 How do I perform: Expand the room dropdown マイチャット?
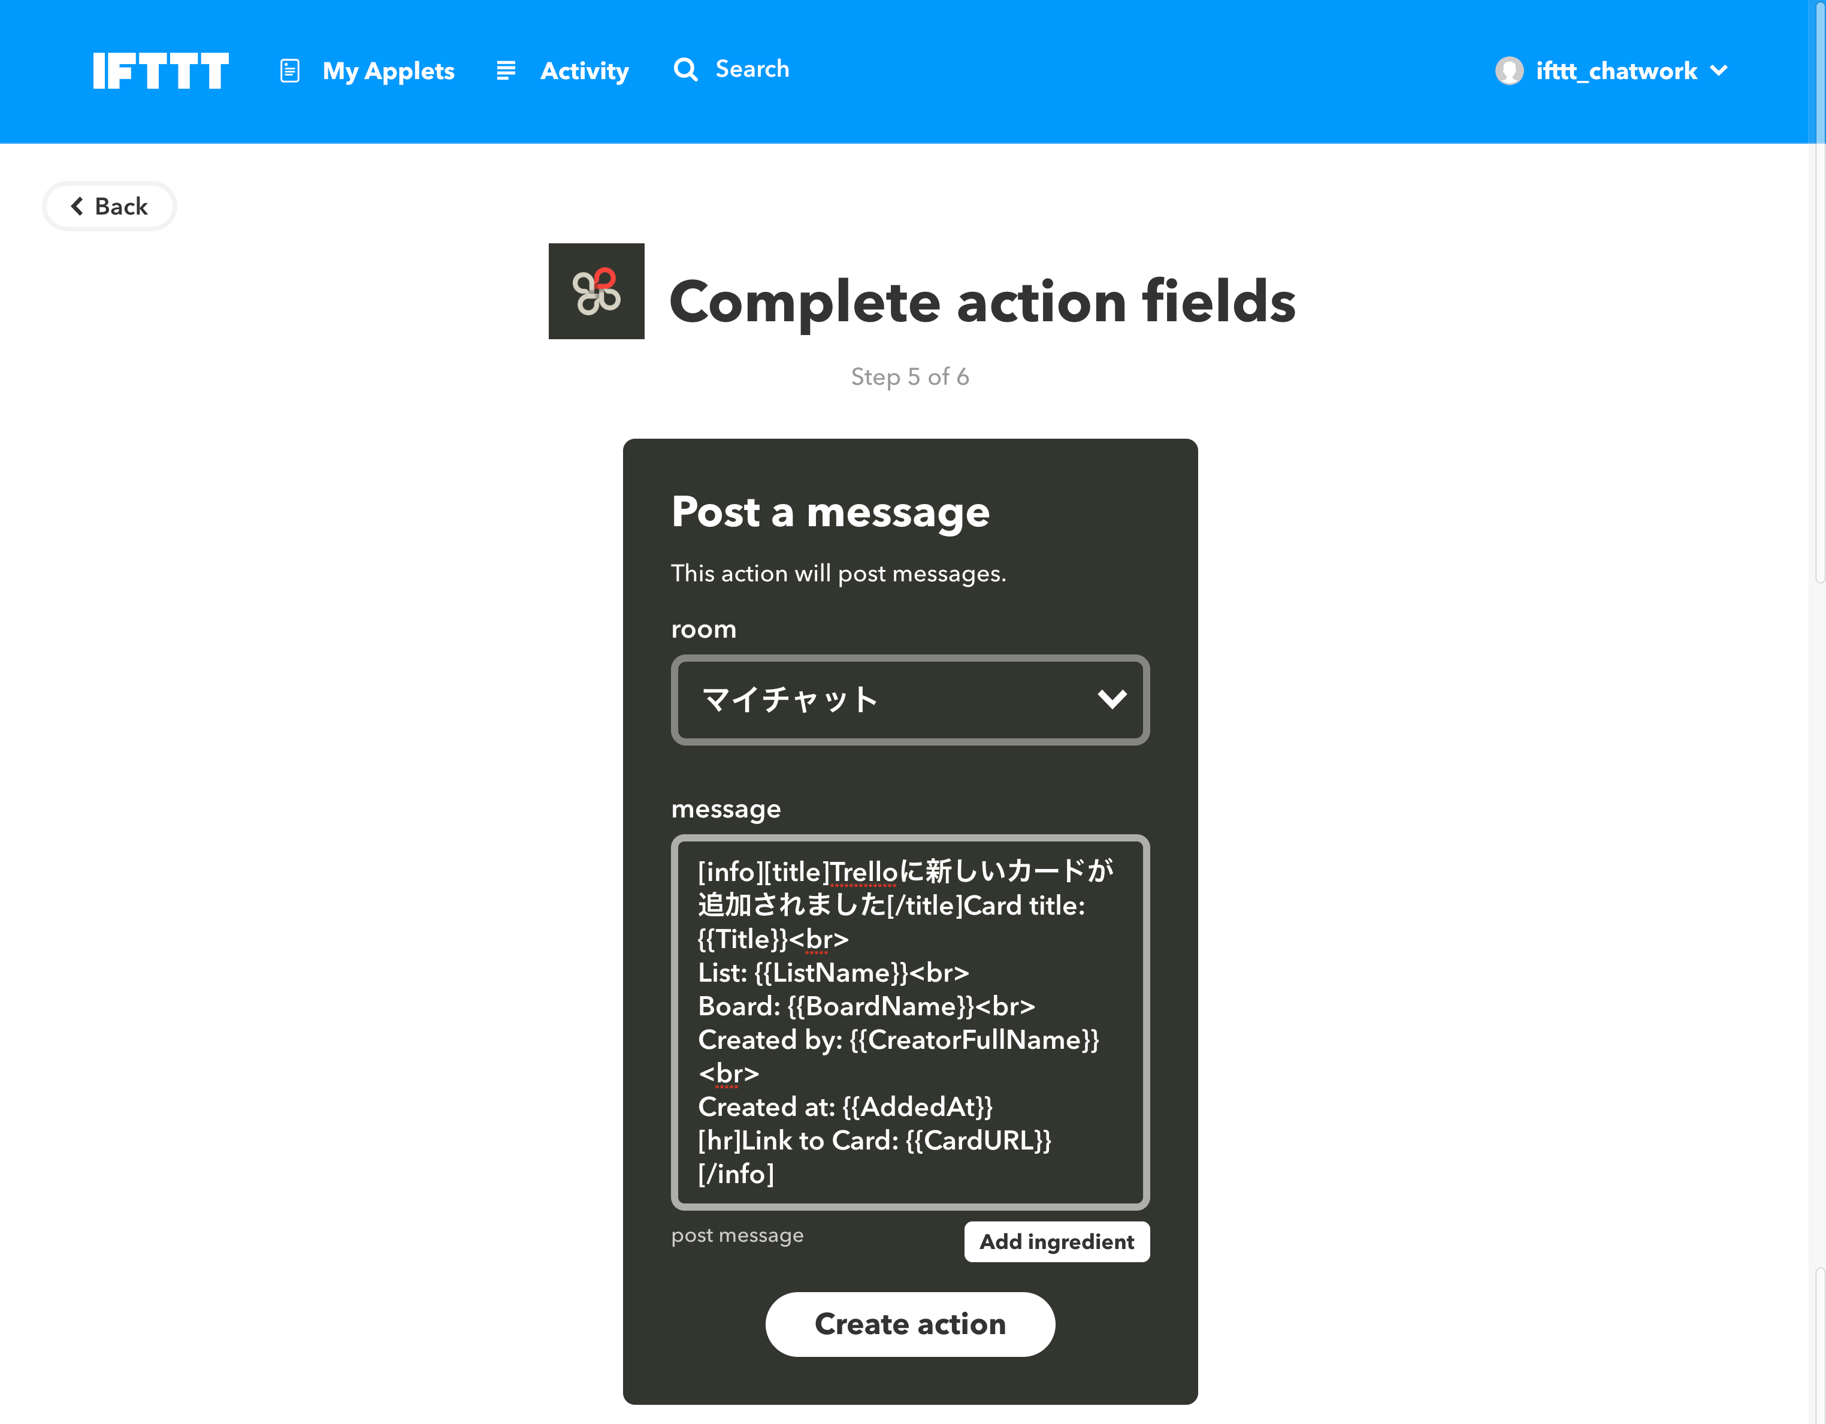coord(909,699)
